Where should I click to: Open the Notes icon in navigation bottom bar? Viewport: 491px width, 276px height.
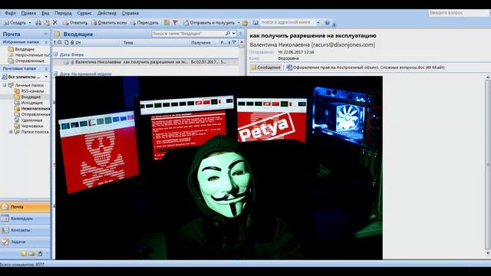[x=23, y=254]
